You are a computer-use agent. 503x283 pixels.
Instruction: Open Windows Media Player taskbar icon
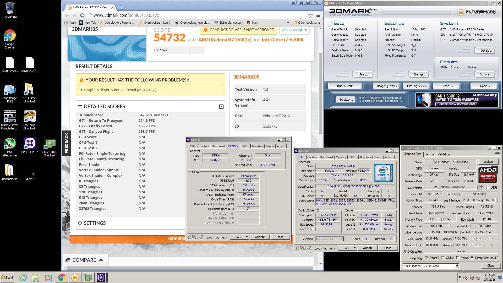[x=49, y=277]
